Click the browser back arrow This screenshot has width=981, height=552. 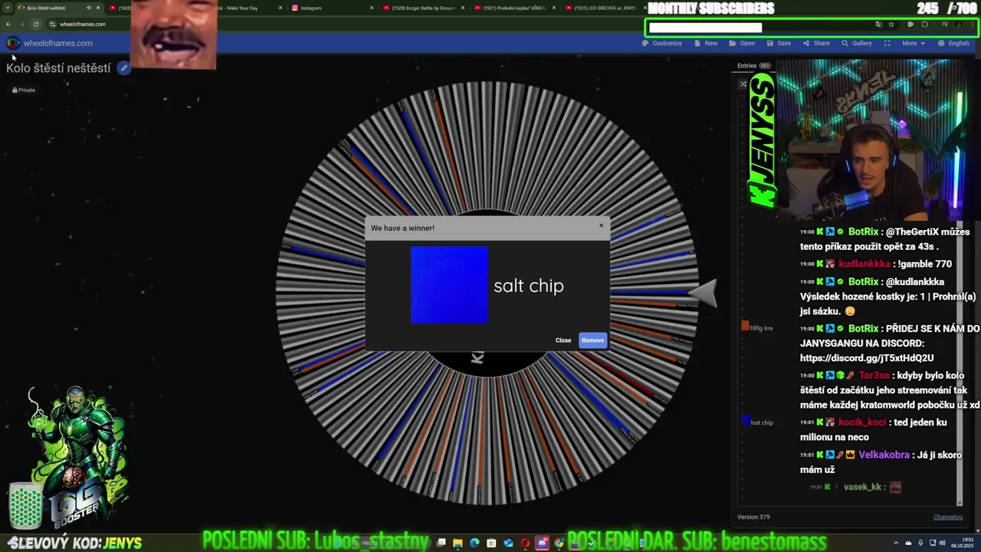(x=8, y=24)
